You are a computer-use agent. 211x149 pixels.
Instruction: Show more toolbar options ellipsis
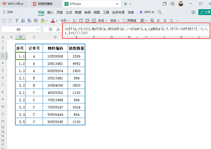(178, 21)
